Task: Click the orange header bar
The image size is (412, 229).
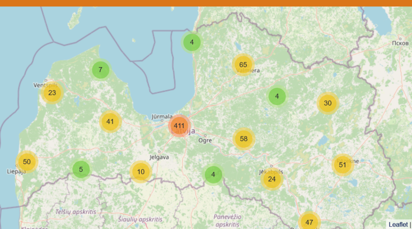Action: pyautogui.click(x=206, y=3)
